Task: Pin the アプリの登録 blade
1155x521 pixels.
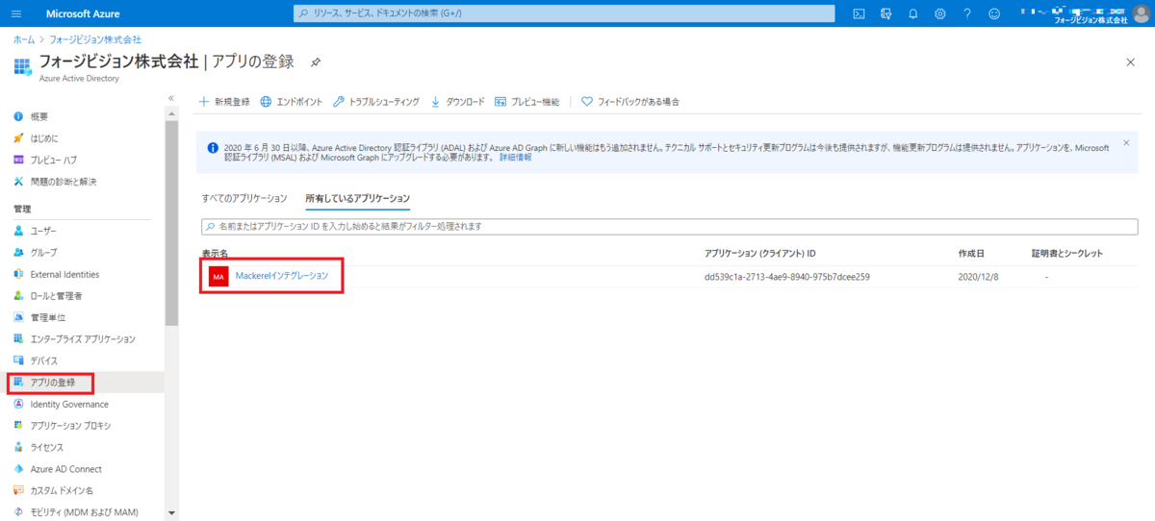Action: click(316, 62)
